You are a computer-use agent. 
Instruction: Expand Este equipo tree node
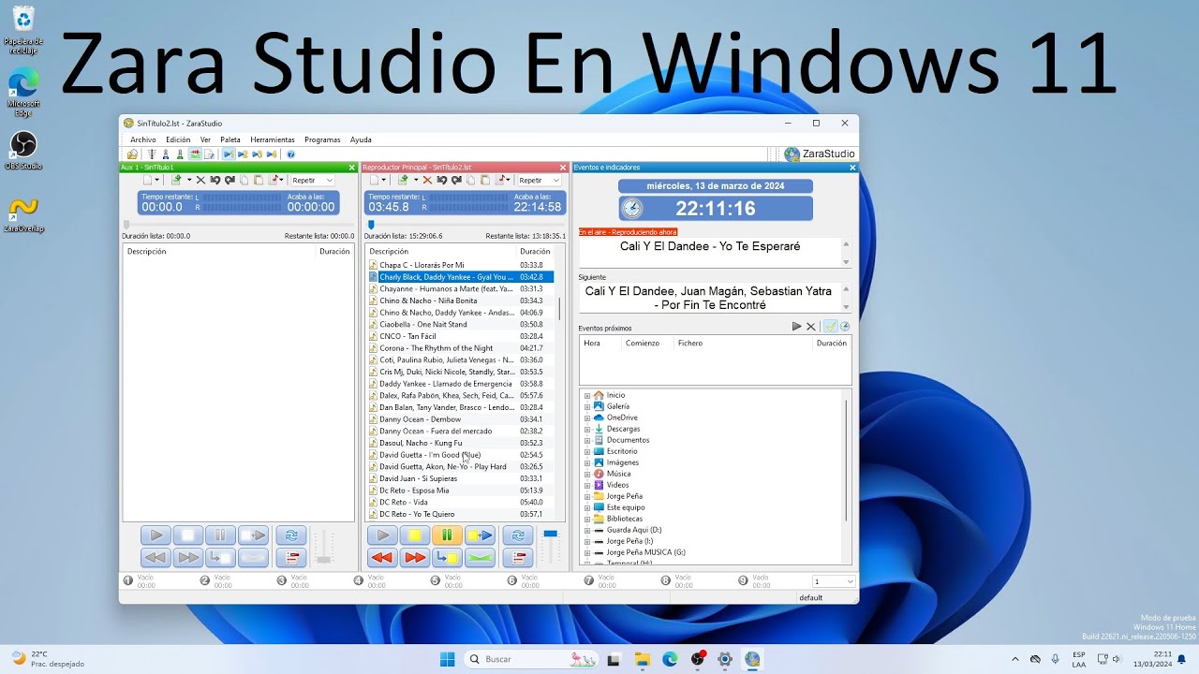tap(587, 507)
